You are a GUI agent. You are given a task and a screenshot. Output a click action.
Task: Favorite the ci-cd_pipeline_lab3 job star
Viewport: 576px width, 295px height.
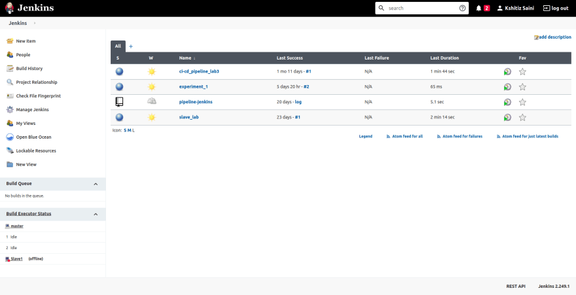pos(522,71)
